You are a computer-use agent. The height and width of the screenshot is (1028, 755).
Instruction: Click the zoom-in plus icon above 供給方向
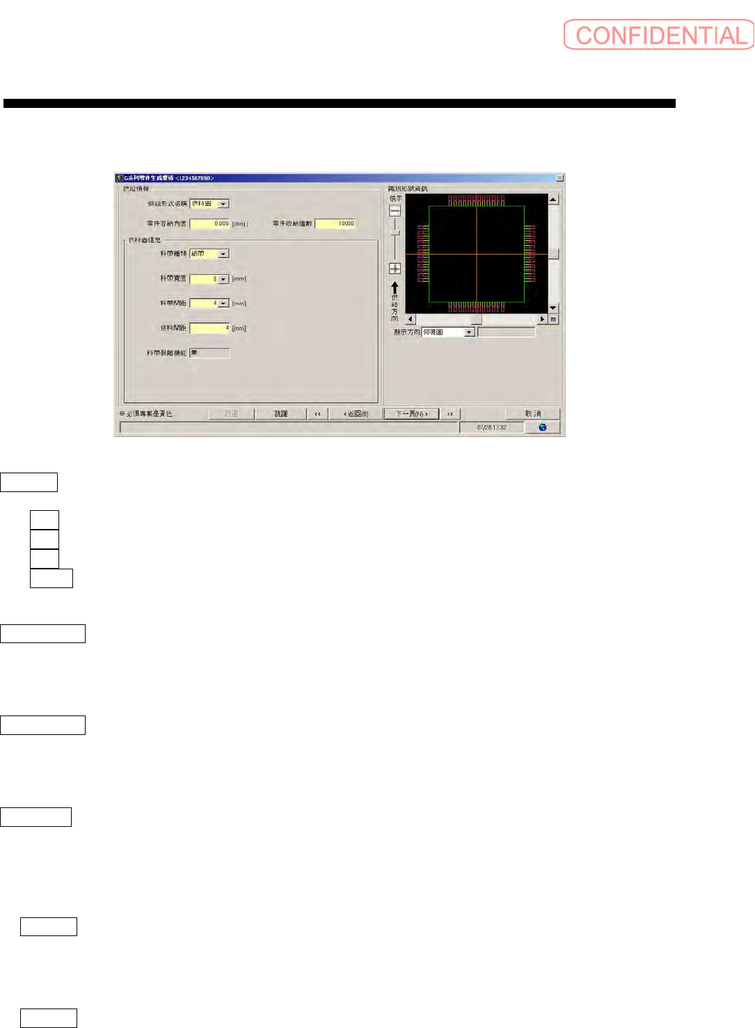[395, 269]
